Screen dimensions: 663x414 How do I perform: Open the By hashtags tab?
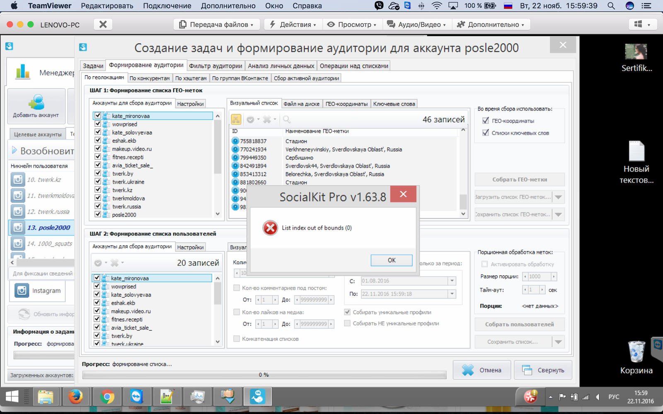[191, 78]
